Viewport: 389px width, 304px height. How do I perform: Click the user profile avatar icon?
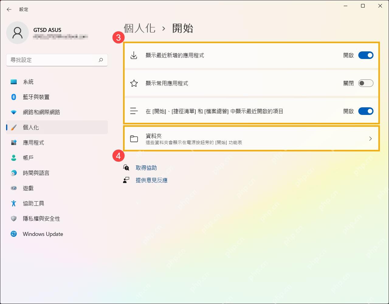click(18, 33)
